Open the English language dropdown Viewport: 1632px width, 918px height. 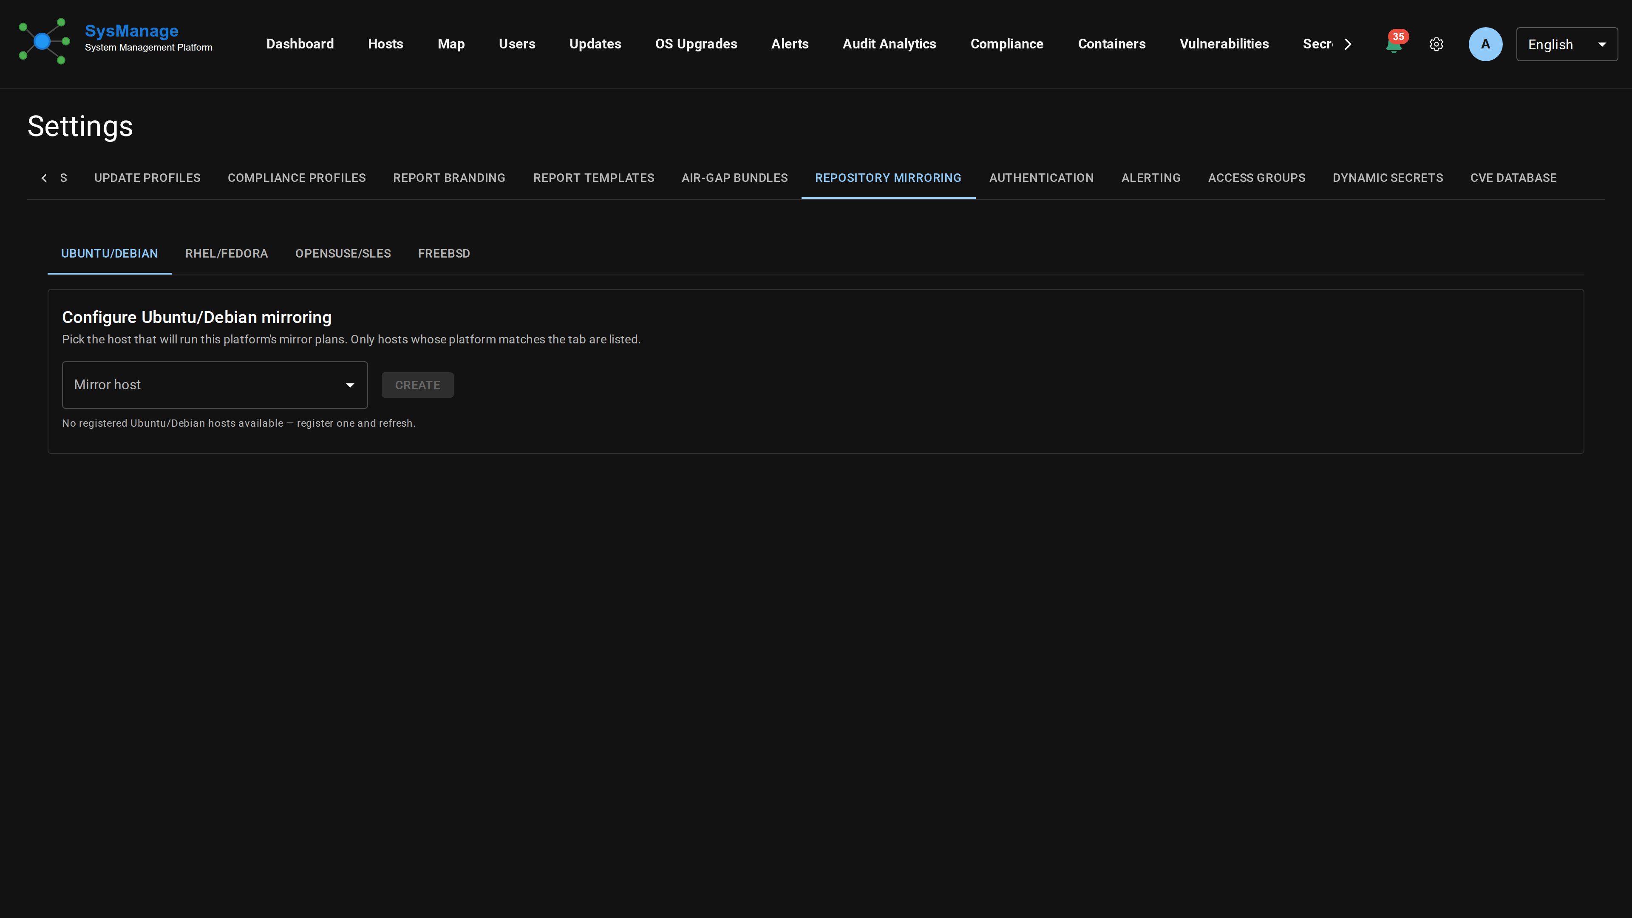tap(1566, 44)
